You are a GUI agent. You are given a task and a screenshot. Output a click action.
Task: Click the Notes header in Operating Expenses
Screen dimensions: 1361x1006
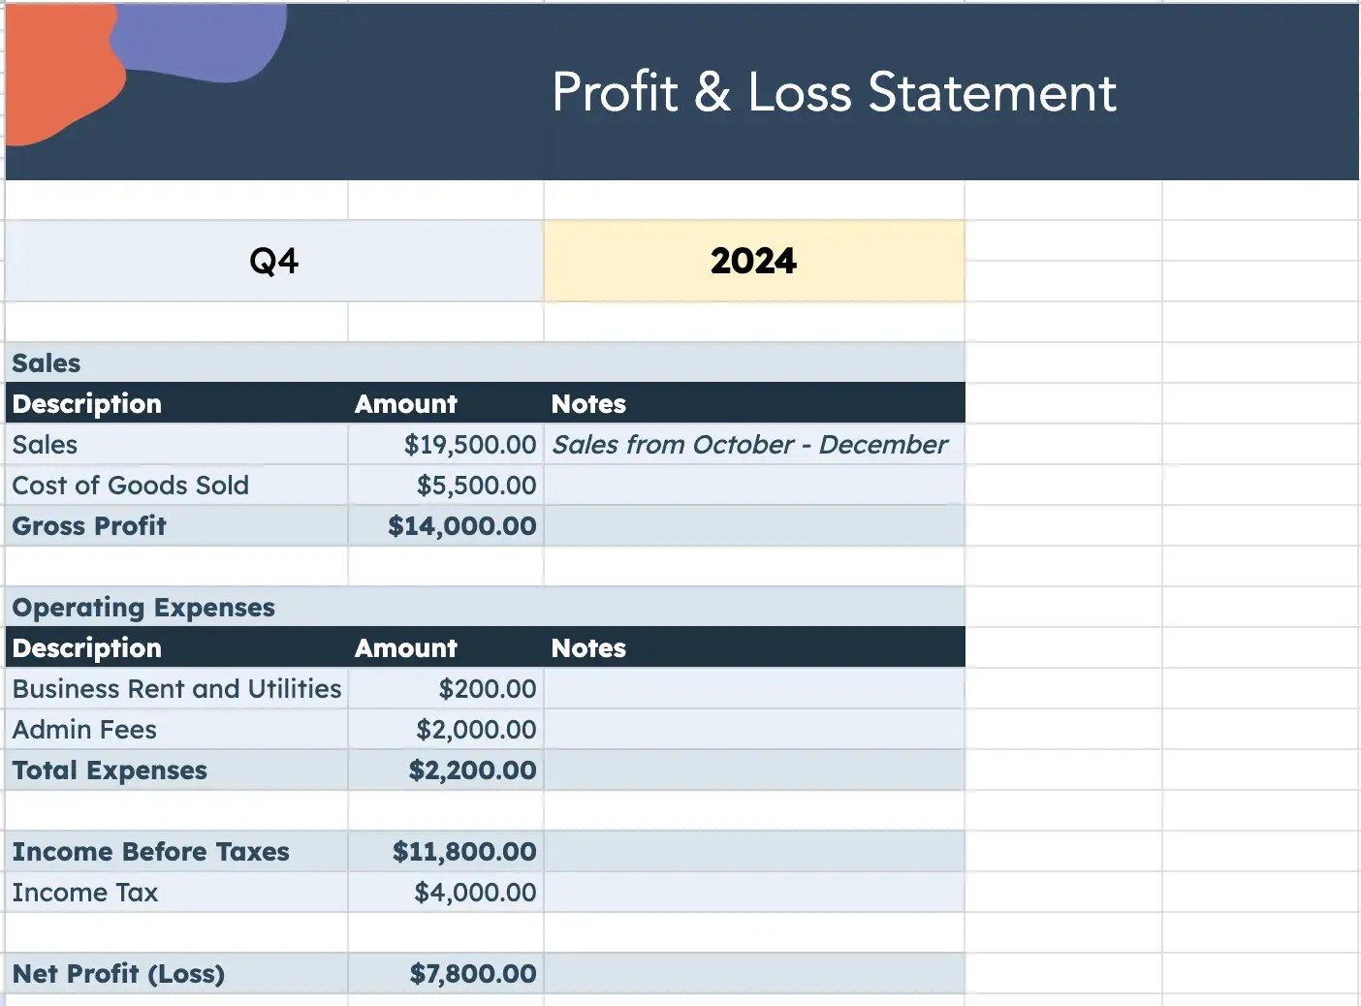(x=588, y=648)
